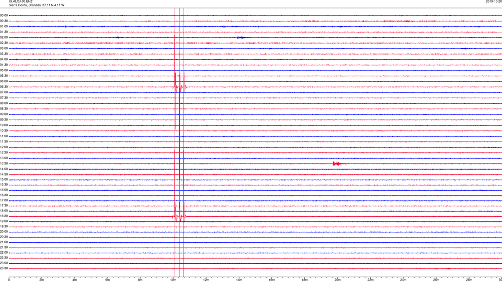Select the 13:30 time label

[4, 163]
